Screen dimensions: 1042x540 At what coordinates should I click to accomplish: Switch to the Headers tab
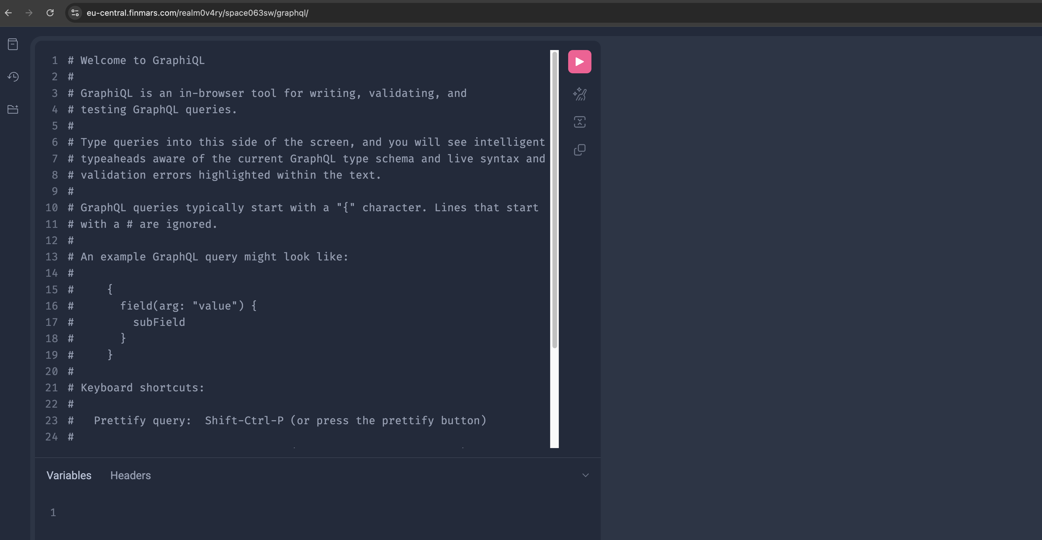coord(130,475)
